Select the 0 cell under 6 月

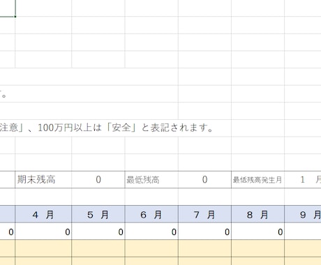coord(151,232)
